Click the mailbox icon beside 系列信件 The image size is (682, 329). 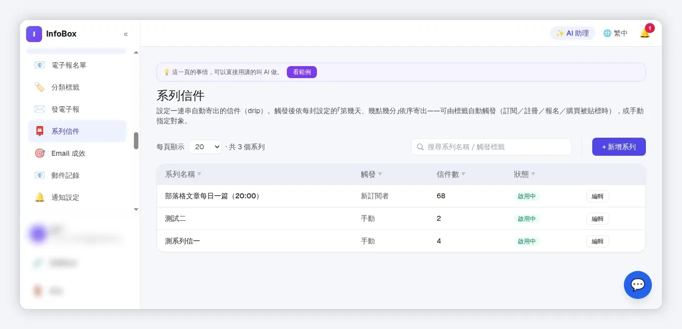(40, 131)
